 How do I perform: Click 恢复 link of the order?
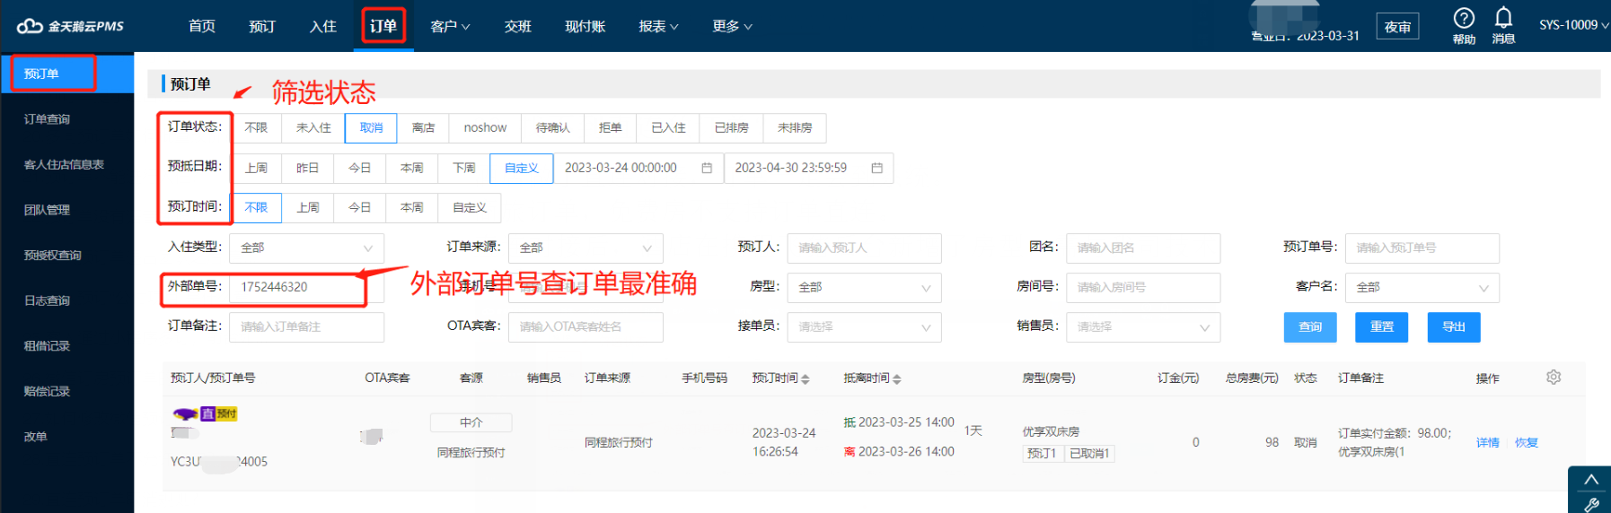(x=1527, y=442)
